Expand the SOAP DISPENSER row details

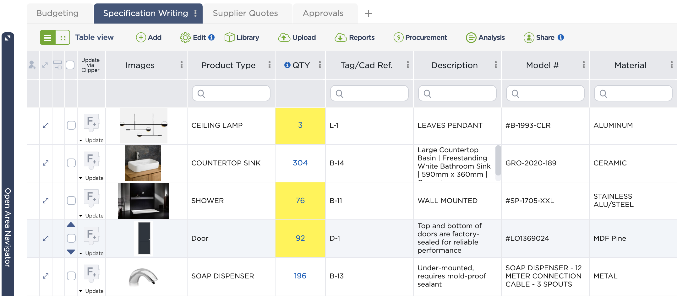(46, 276)
